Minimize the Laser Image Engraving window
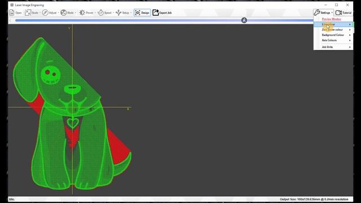Image resolution: width=361 pixels, height=203 pixels. [325, 5]
